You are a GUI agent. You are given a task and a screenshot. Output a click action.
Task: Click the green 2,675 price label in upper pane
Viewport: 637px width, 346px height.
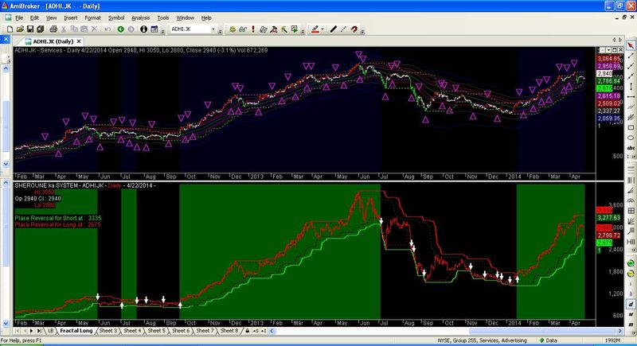click(604, 88)
